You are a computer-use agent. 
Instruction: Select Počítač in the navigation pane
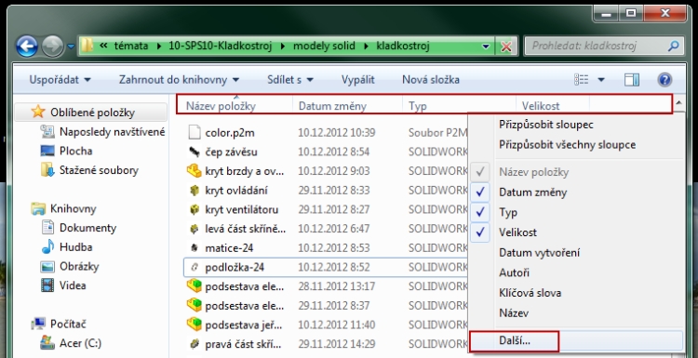(x=59, y=324)
